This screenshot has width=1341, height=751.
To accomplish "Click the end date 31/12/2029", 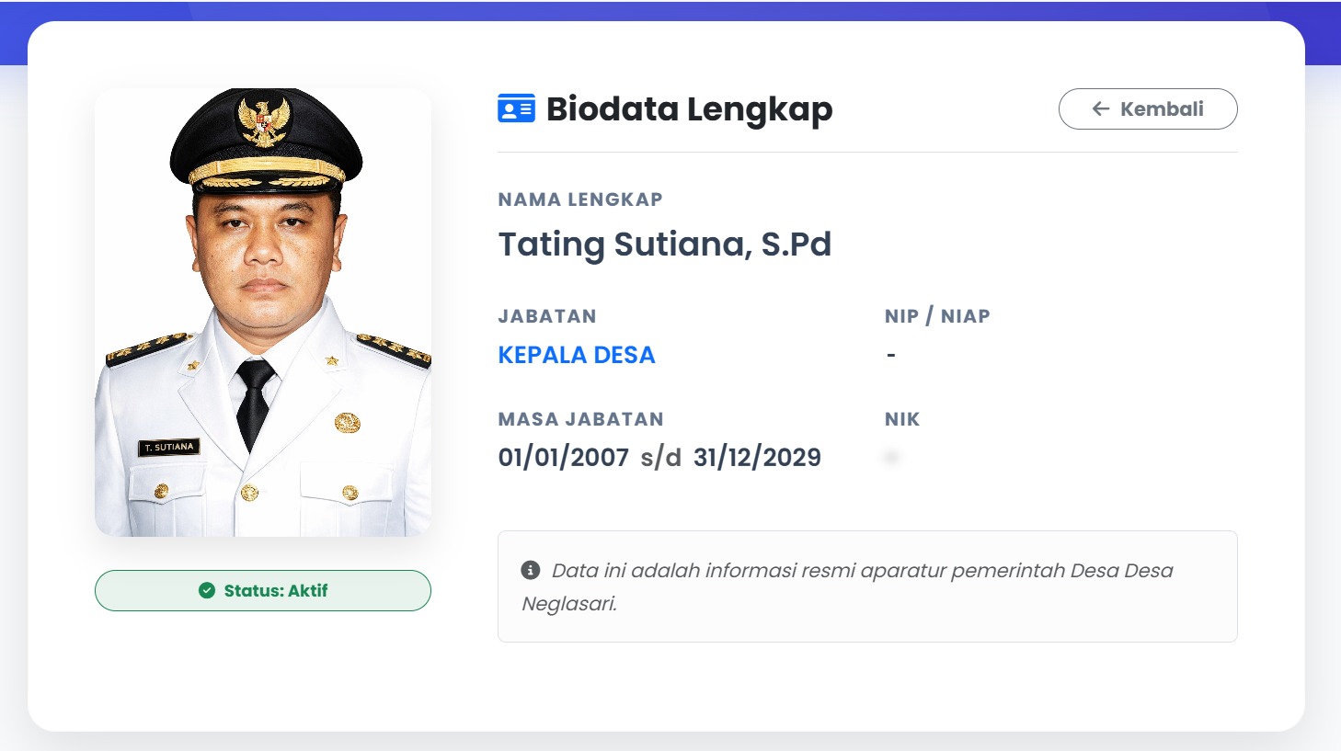I will click(757, 458).
